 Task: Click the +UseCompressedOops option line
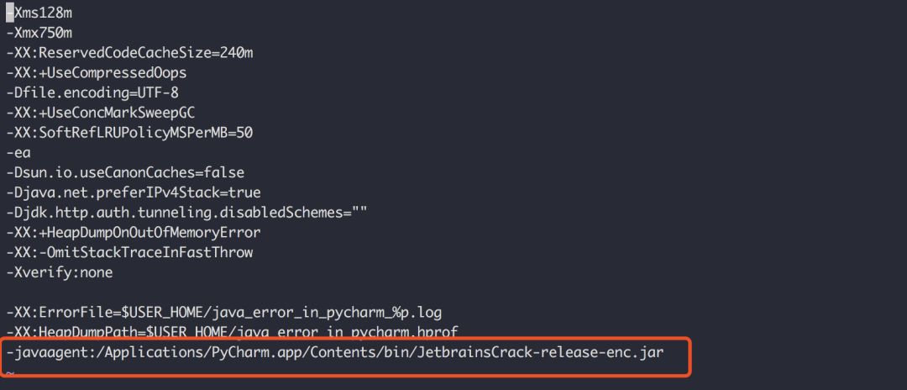coord(97,73)
